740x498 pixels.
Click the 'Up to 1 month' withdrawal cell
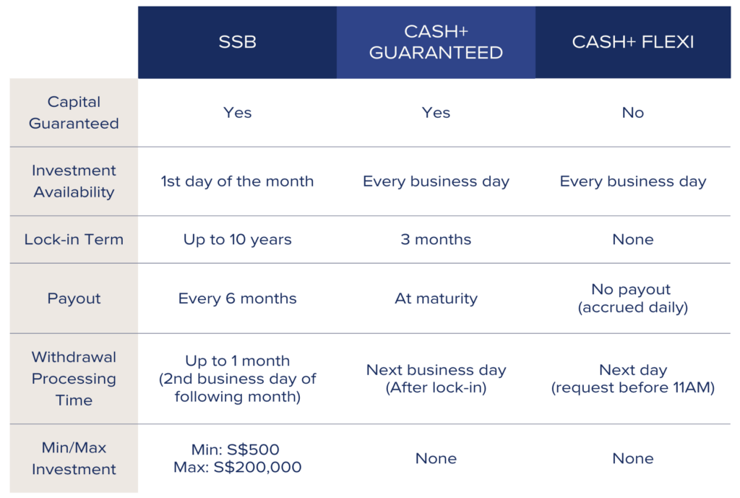(x=237, y=379)
